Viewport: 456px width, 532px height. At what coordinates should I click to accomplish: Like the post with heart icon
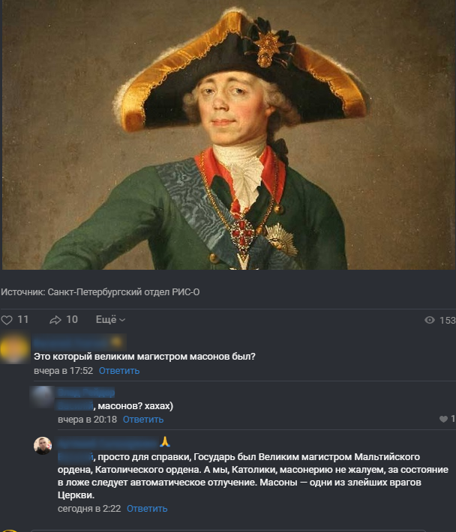(x=7, y=320)
